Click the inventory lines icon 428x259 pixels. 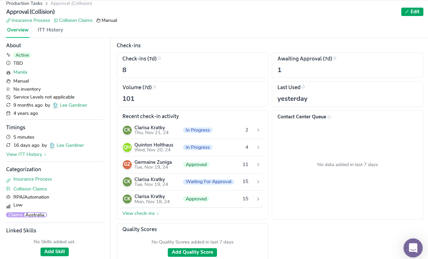pos(8,89)
